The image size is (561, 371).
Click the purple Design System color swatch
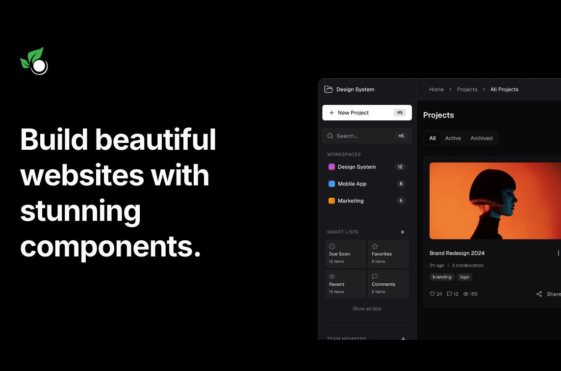pos(331,167)
